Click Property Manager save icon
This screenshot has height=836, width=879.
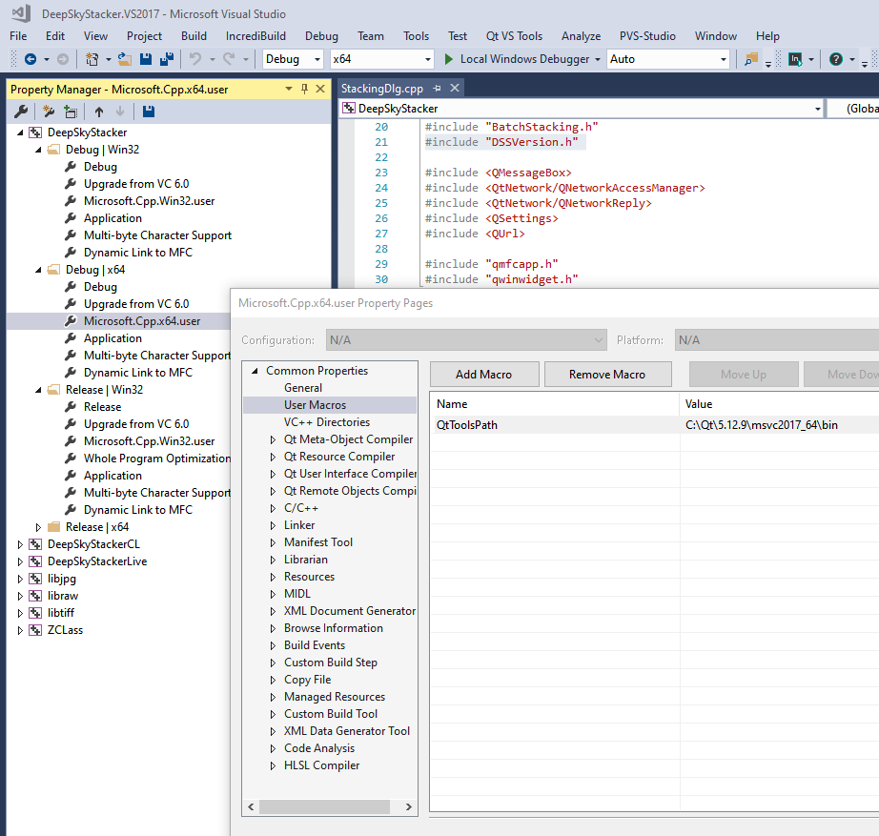(149, 112)
